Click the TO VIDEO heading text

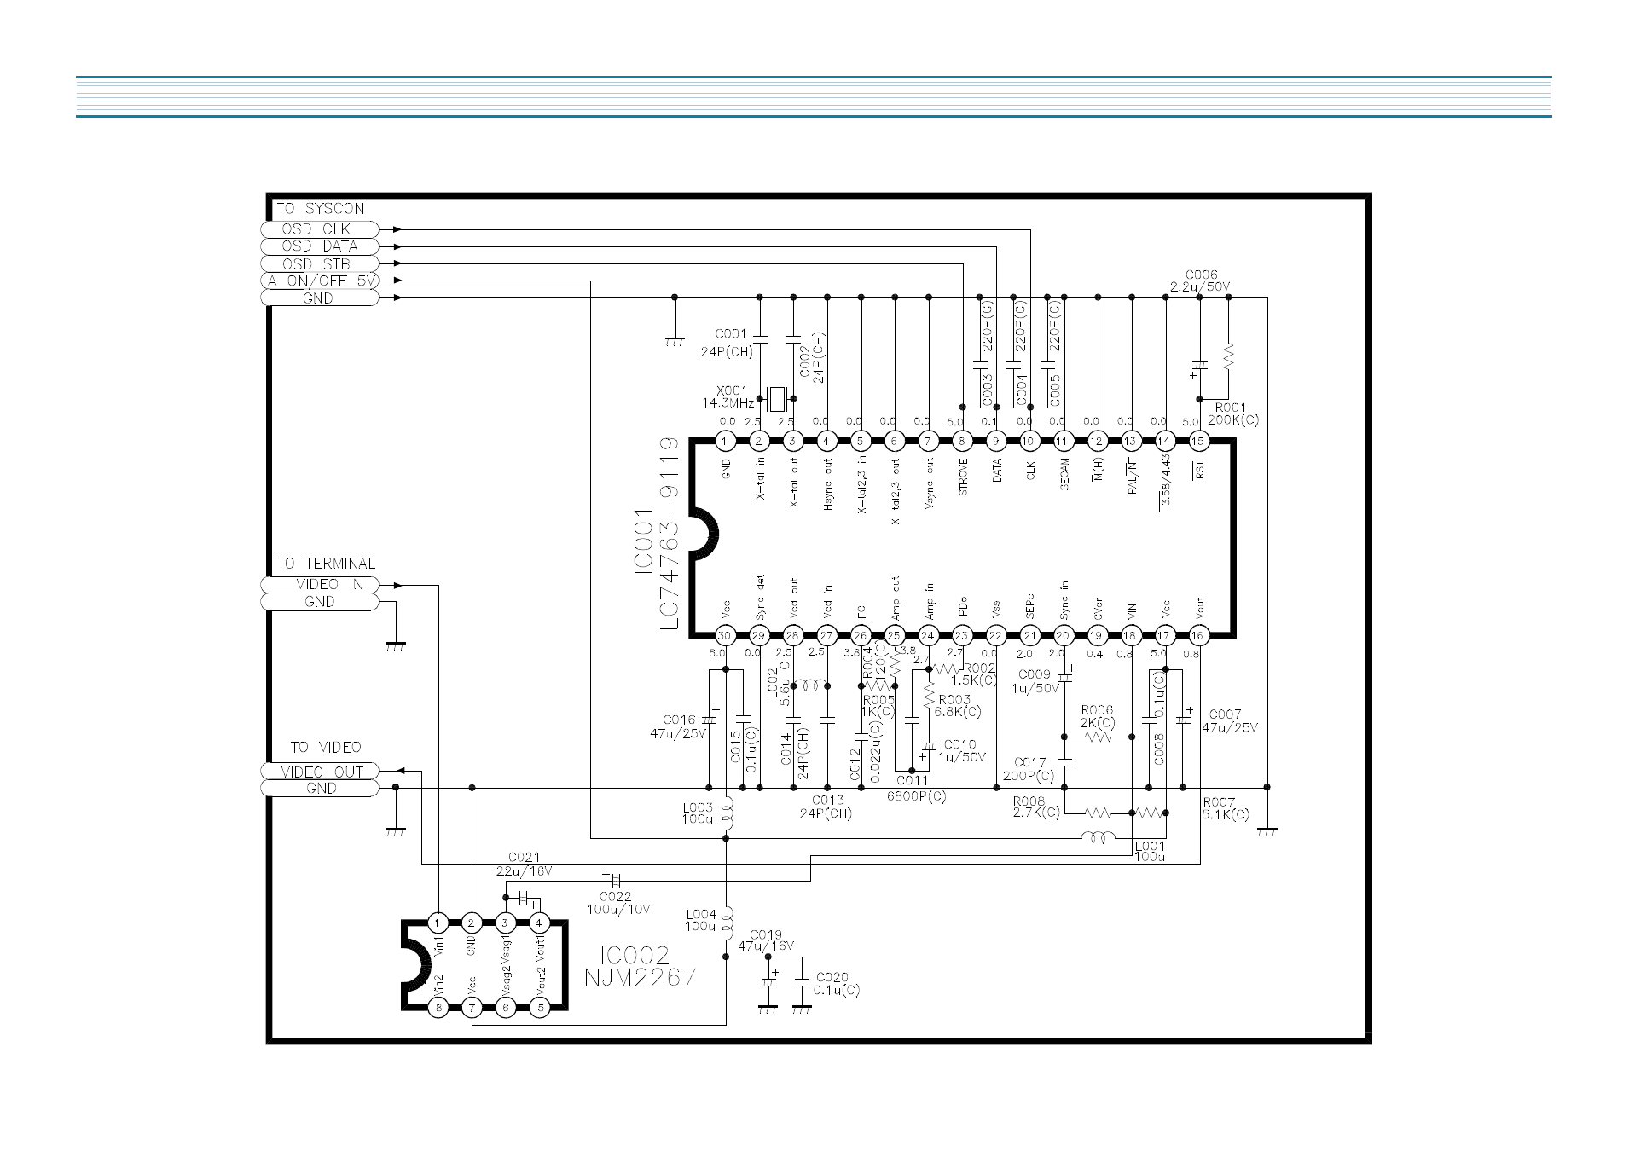325,748
